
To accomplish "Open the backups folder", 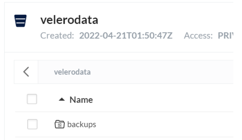I will coord(82,124).
